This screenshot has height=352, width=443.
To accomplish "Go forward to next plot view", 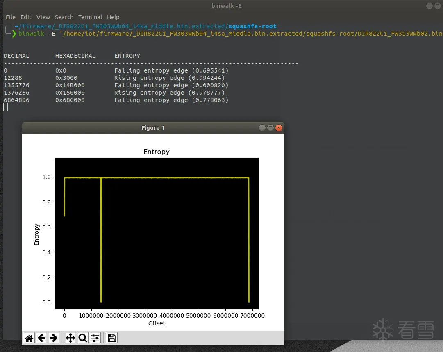I will coord(53,338).
